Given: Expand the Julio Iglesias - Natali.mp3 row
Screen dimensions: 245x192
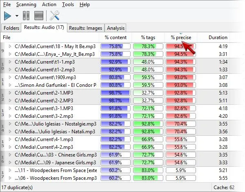Looking at the screenshot, I should [x=10, y=132].
